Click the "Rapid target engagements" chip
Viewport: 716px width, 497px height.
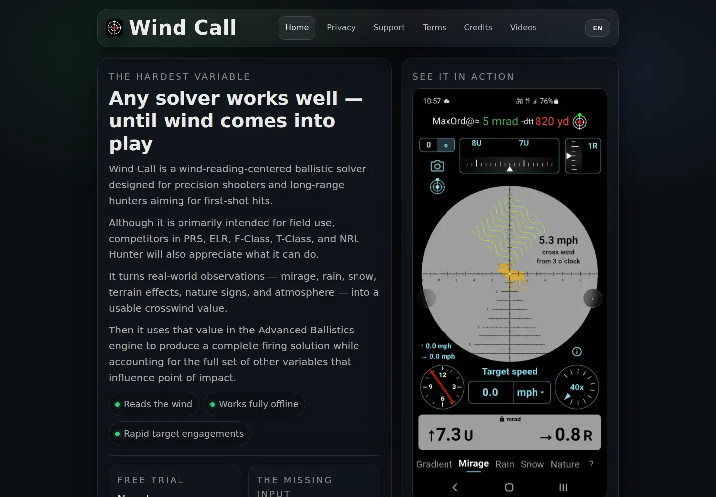[179, 434]
